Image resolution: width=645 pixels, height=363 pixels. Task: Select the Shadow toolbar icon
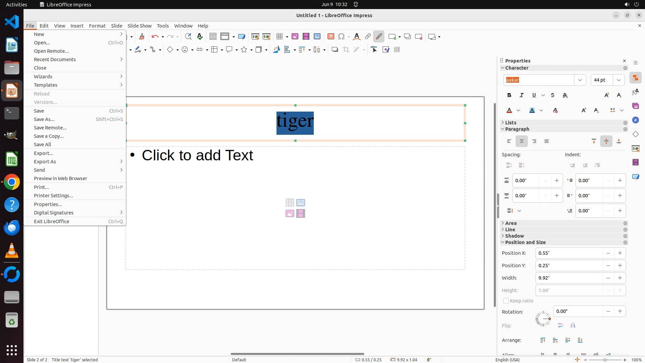[x=335, y=50]
